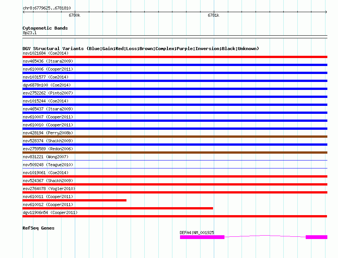Click the nsv610006 (Cooper2011) label
This screenshot has width=338, height=258.
[48, 69]
